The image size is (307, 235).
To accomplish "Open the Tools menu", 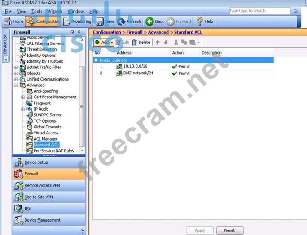I will pos(37,11).
